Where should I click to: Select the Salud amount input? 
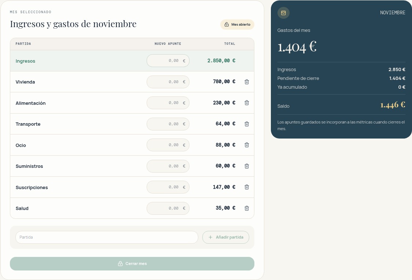coord(168,208)
